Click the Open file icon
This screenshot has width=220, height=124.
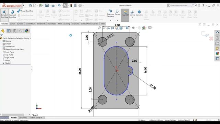[x=41, y=6]
